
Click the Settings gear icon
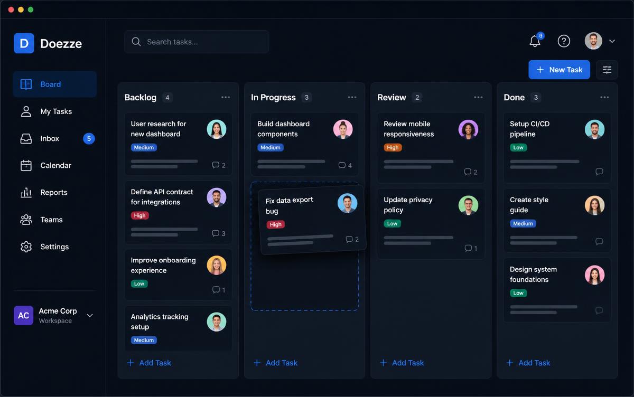click(26, 247)
